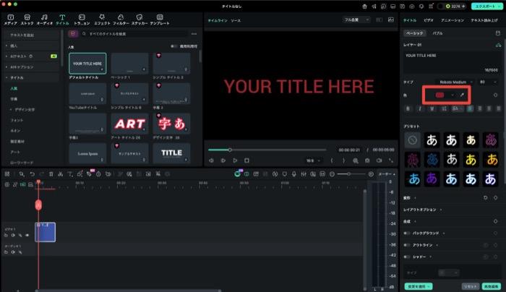Click the preview playback progress slider
This screenshot has width=506, height=292.
267,150
